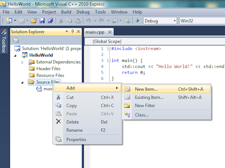Open the Window menu
The height and width of the screenshot is (168, 225).
(119, 12)
